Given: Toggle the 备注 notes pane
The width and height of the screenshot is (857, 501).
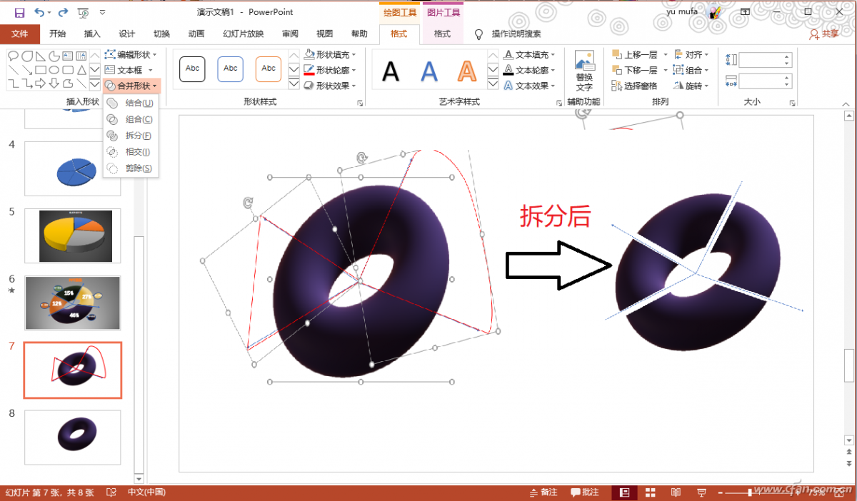Looking at the screenshot, I should pyautogui.click(x=543, y=492).
